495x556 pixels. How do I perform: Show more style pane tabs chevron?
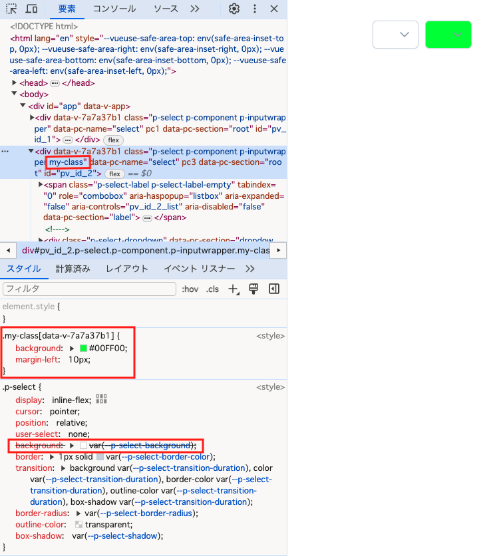click(249, 269)
